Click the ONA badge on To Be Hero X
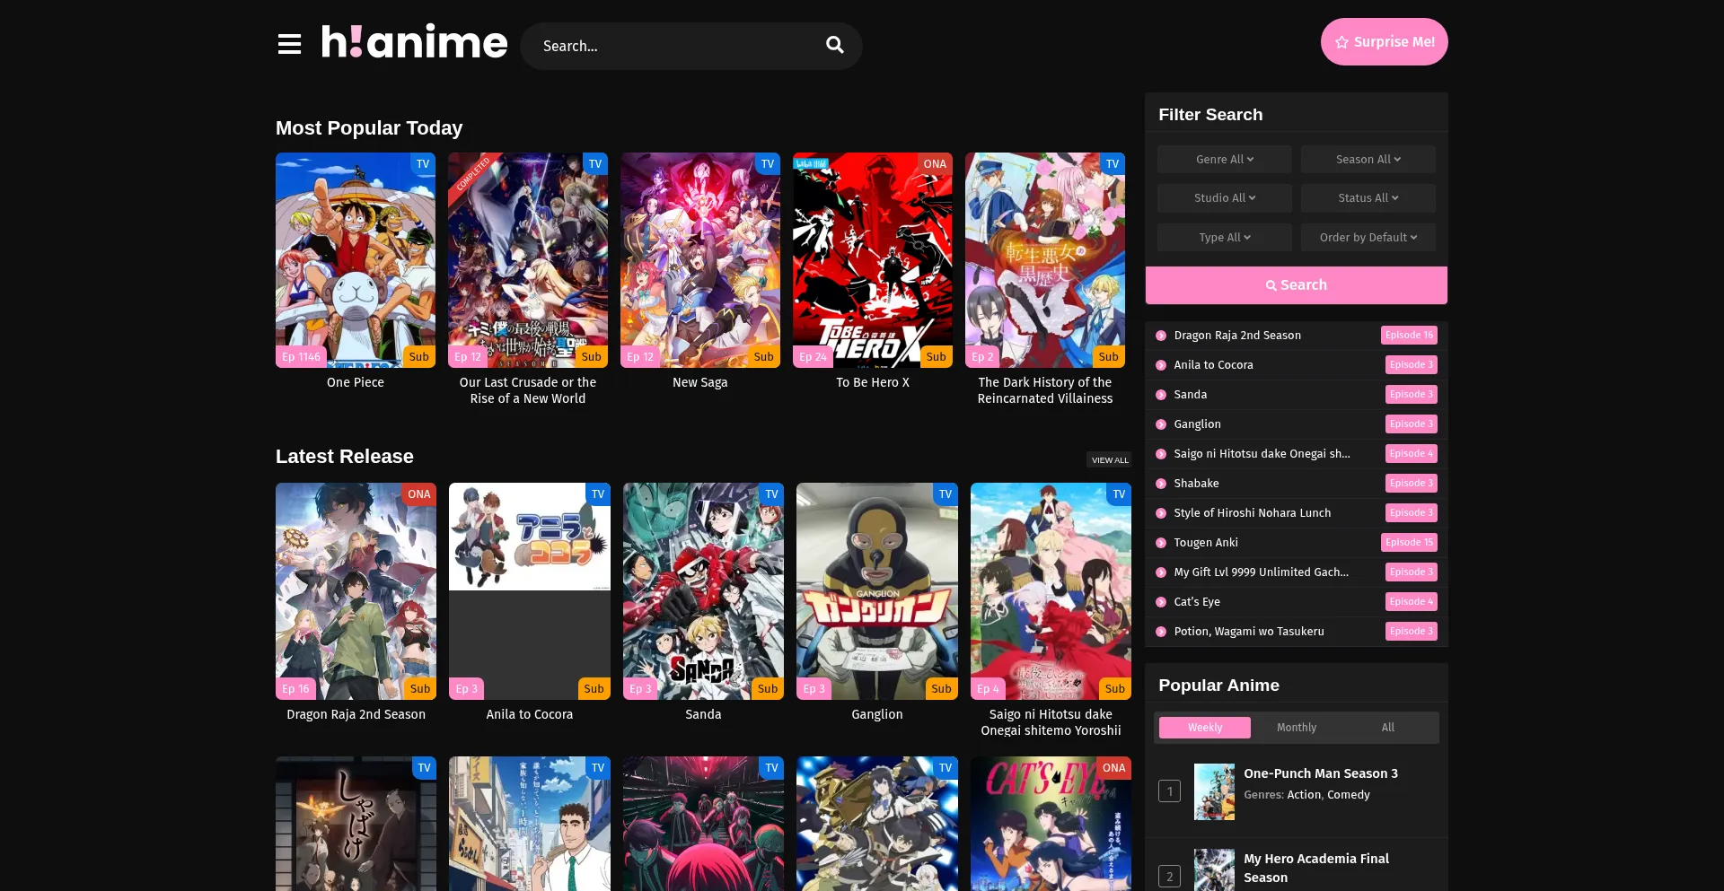This screenshot has height=891, width=1724. tap(935, 164)
